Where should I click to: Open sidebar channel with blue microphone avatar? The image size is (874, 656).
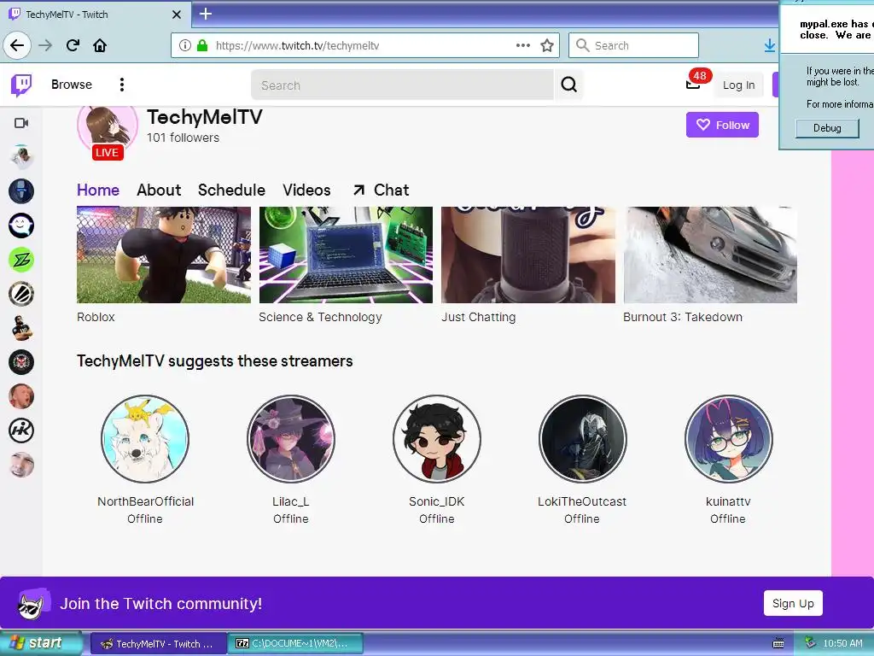click(x=21, y=191)
